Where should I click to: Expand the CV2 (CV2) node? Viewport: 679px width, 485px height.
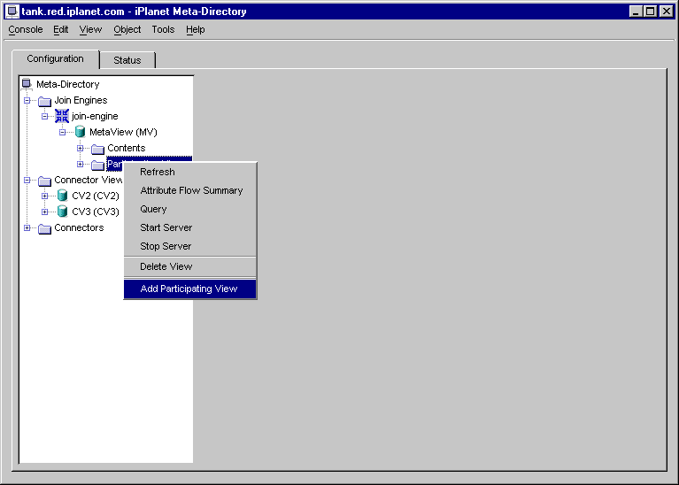click(44, 196)
